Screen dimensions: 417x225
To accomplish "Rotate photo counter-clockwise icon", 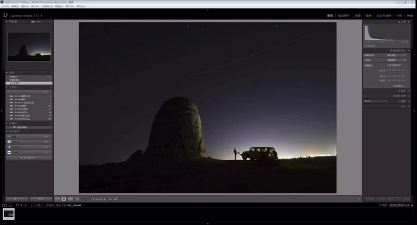I will (x=110, y=199).
